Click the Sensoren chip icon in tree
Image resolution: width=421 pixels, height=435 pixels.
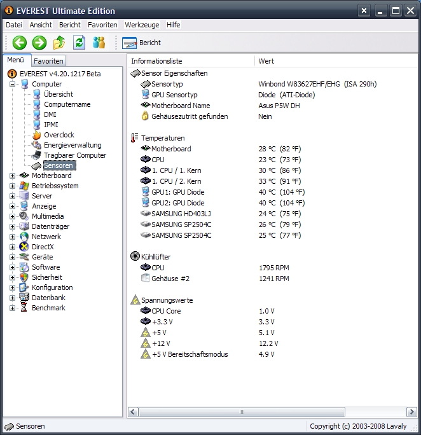click(x=36, y=165)
